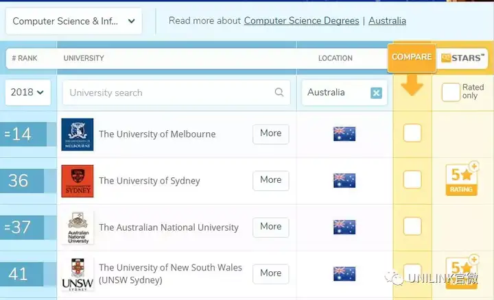Check compare box for University of Sydney
The image size is (494, 300).
click(412, 180)
